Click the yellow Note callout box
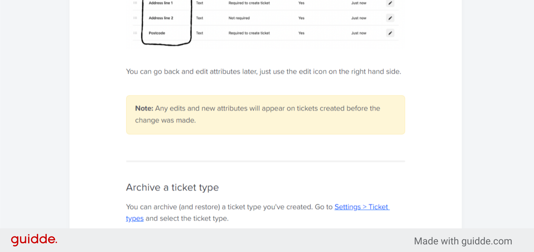The width and height of the screenshot is (534, 252). pyautogui.click(x=265, y=115)
